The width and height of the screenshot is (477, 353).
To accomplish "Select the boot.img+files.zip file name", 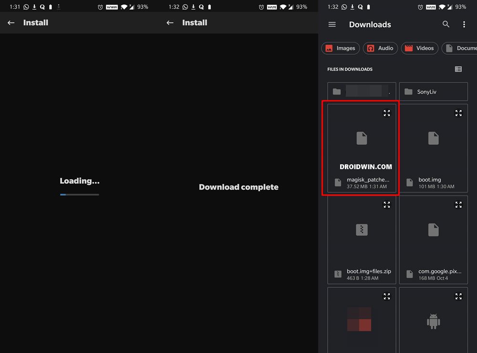I will pos(369,271).
